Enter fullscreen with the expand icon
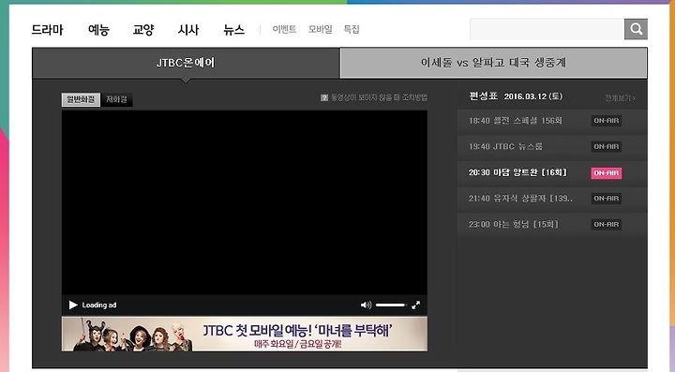 416,305
